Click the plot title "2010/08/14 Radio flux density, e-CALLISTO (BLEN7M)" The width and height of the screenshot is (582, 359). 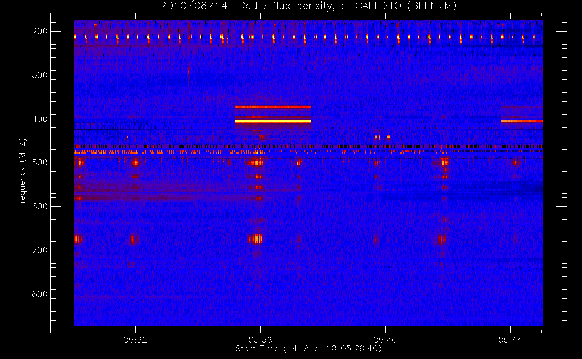(309, 6)
